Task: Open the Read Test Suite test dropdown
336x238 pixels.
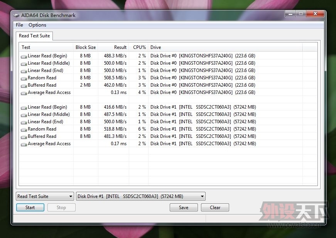Action: pos(45,196)
